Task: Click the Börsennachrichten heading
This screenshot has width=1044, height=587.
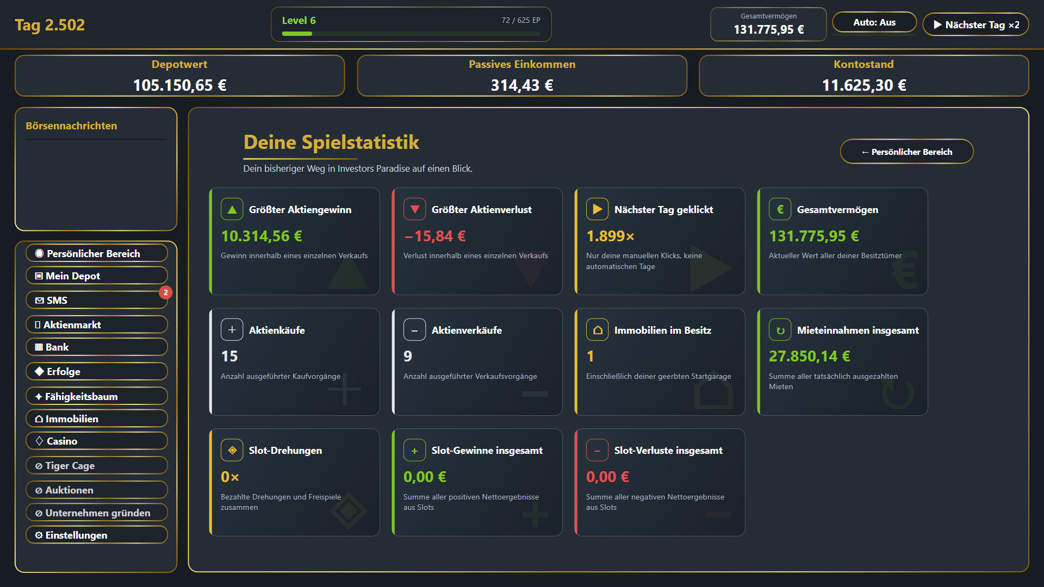Action: (x=71, y=126)
